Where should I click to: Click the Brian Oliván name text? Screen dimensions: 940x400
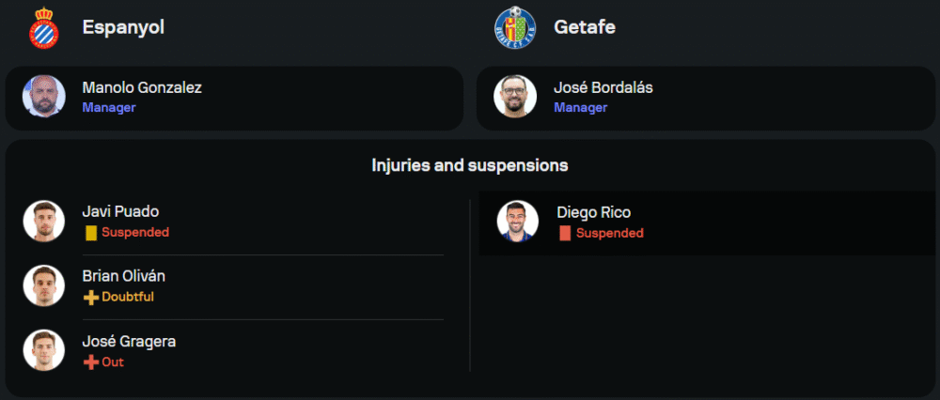point(124,277)
